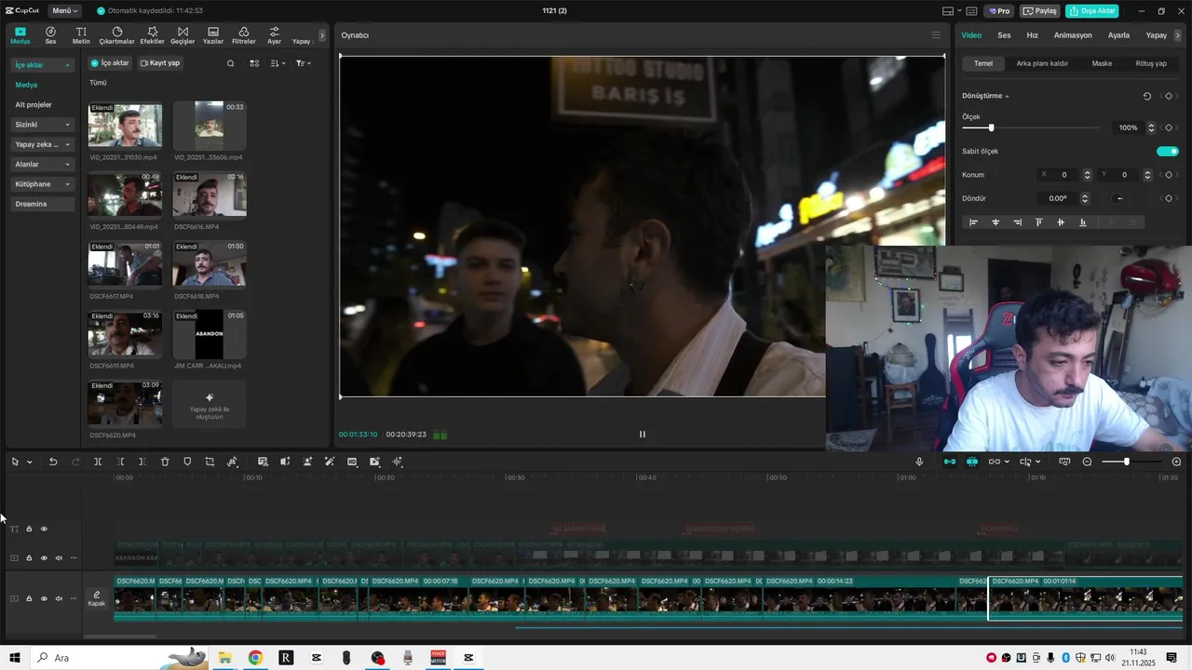
Task: Open the Metin (text) panel
Action: pyautogui.click(x=81, y=35)
